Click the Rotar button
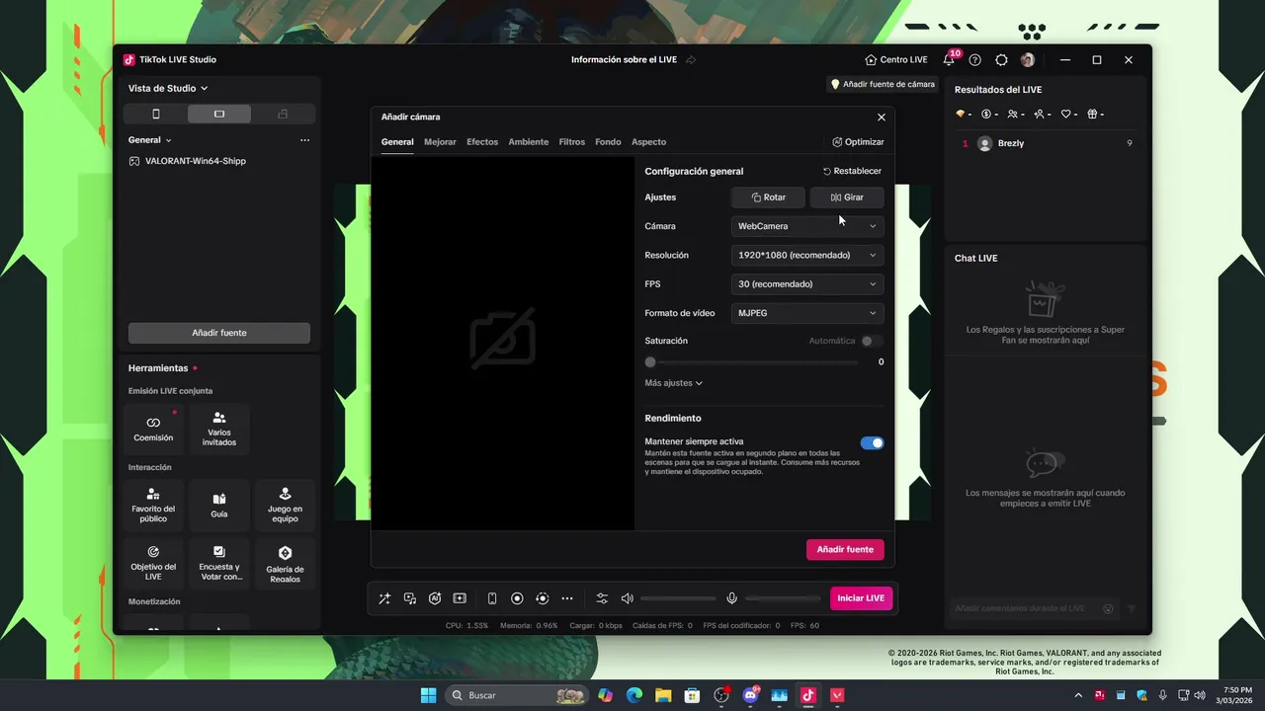The height and width of the screenshot is (711, 1265). coord(768,197)
